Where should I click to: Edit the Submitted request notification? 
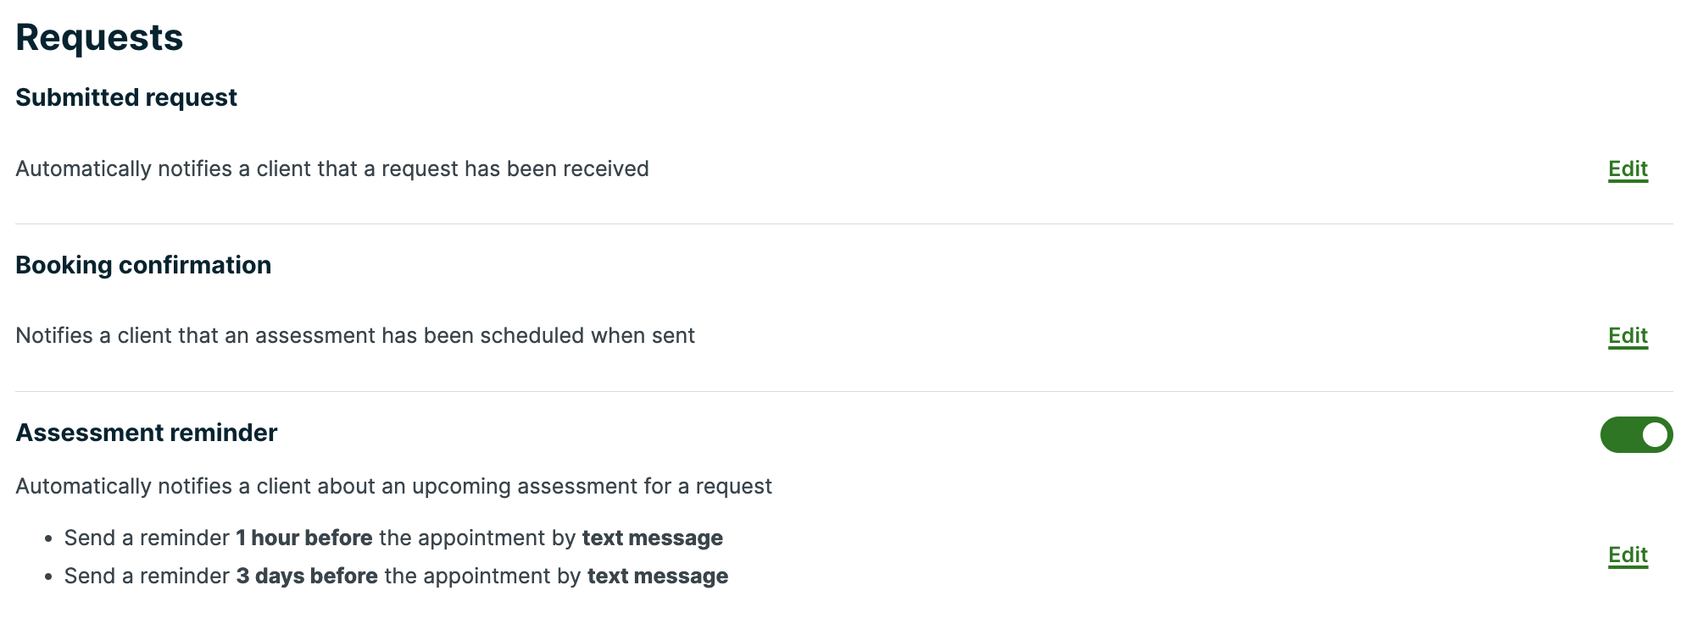click(1627, 168)
